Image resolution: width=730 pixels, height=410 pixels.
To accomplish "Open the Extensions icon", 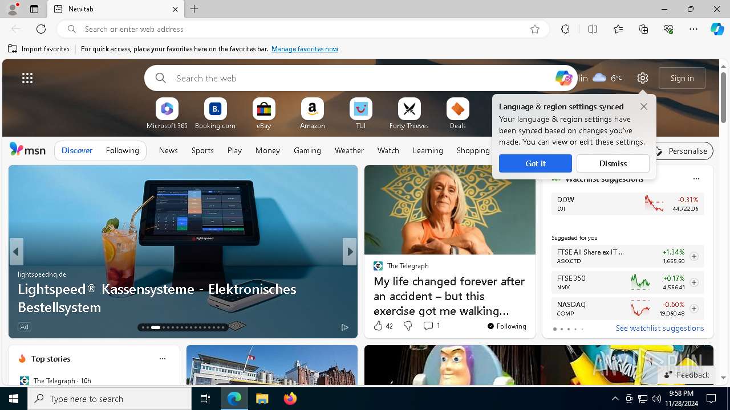I will [565, 29].
